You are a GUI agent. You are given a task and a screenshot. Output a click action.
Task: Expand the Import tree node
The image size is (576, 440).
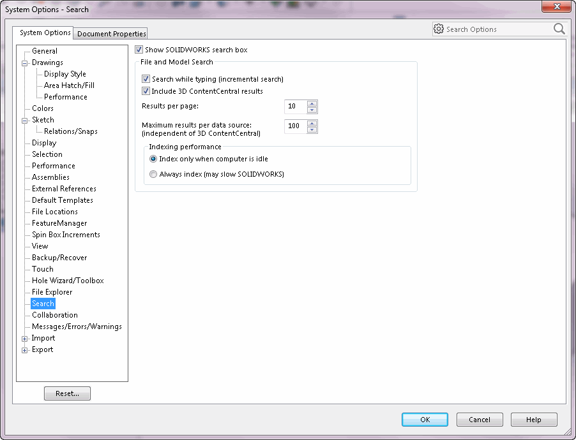tap(25, 339)
